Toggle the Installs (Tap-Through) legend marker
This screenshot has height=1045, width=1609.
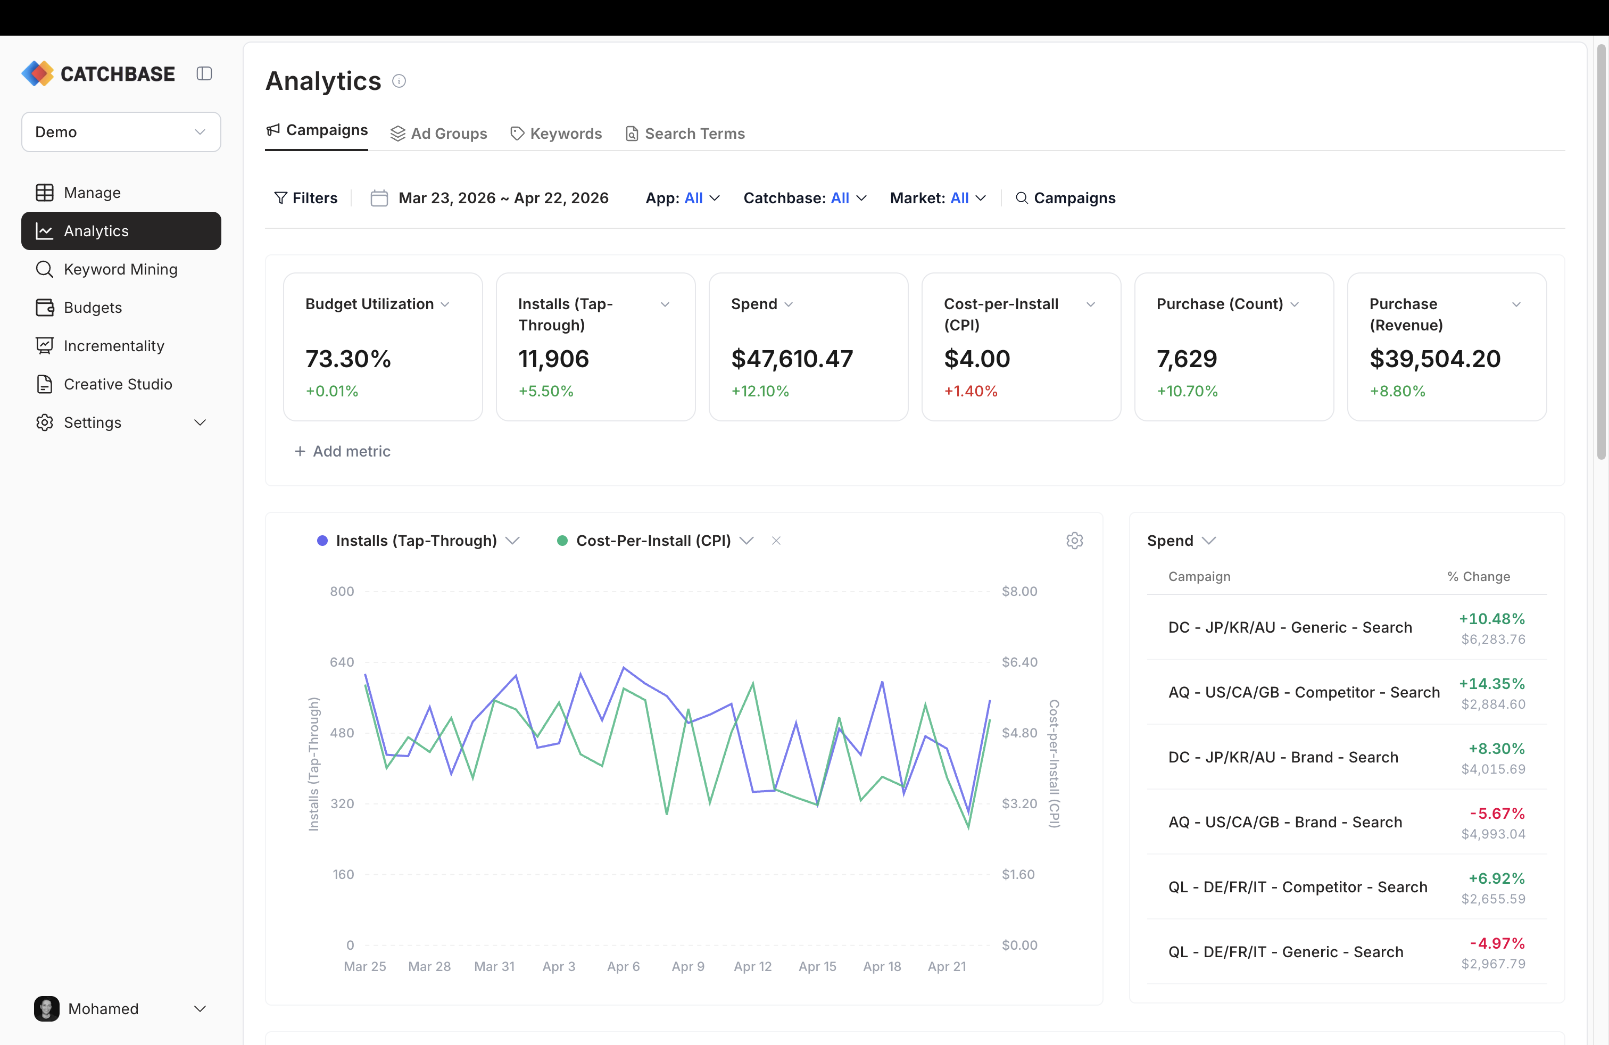point(322,541)
